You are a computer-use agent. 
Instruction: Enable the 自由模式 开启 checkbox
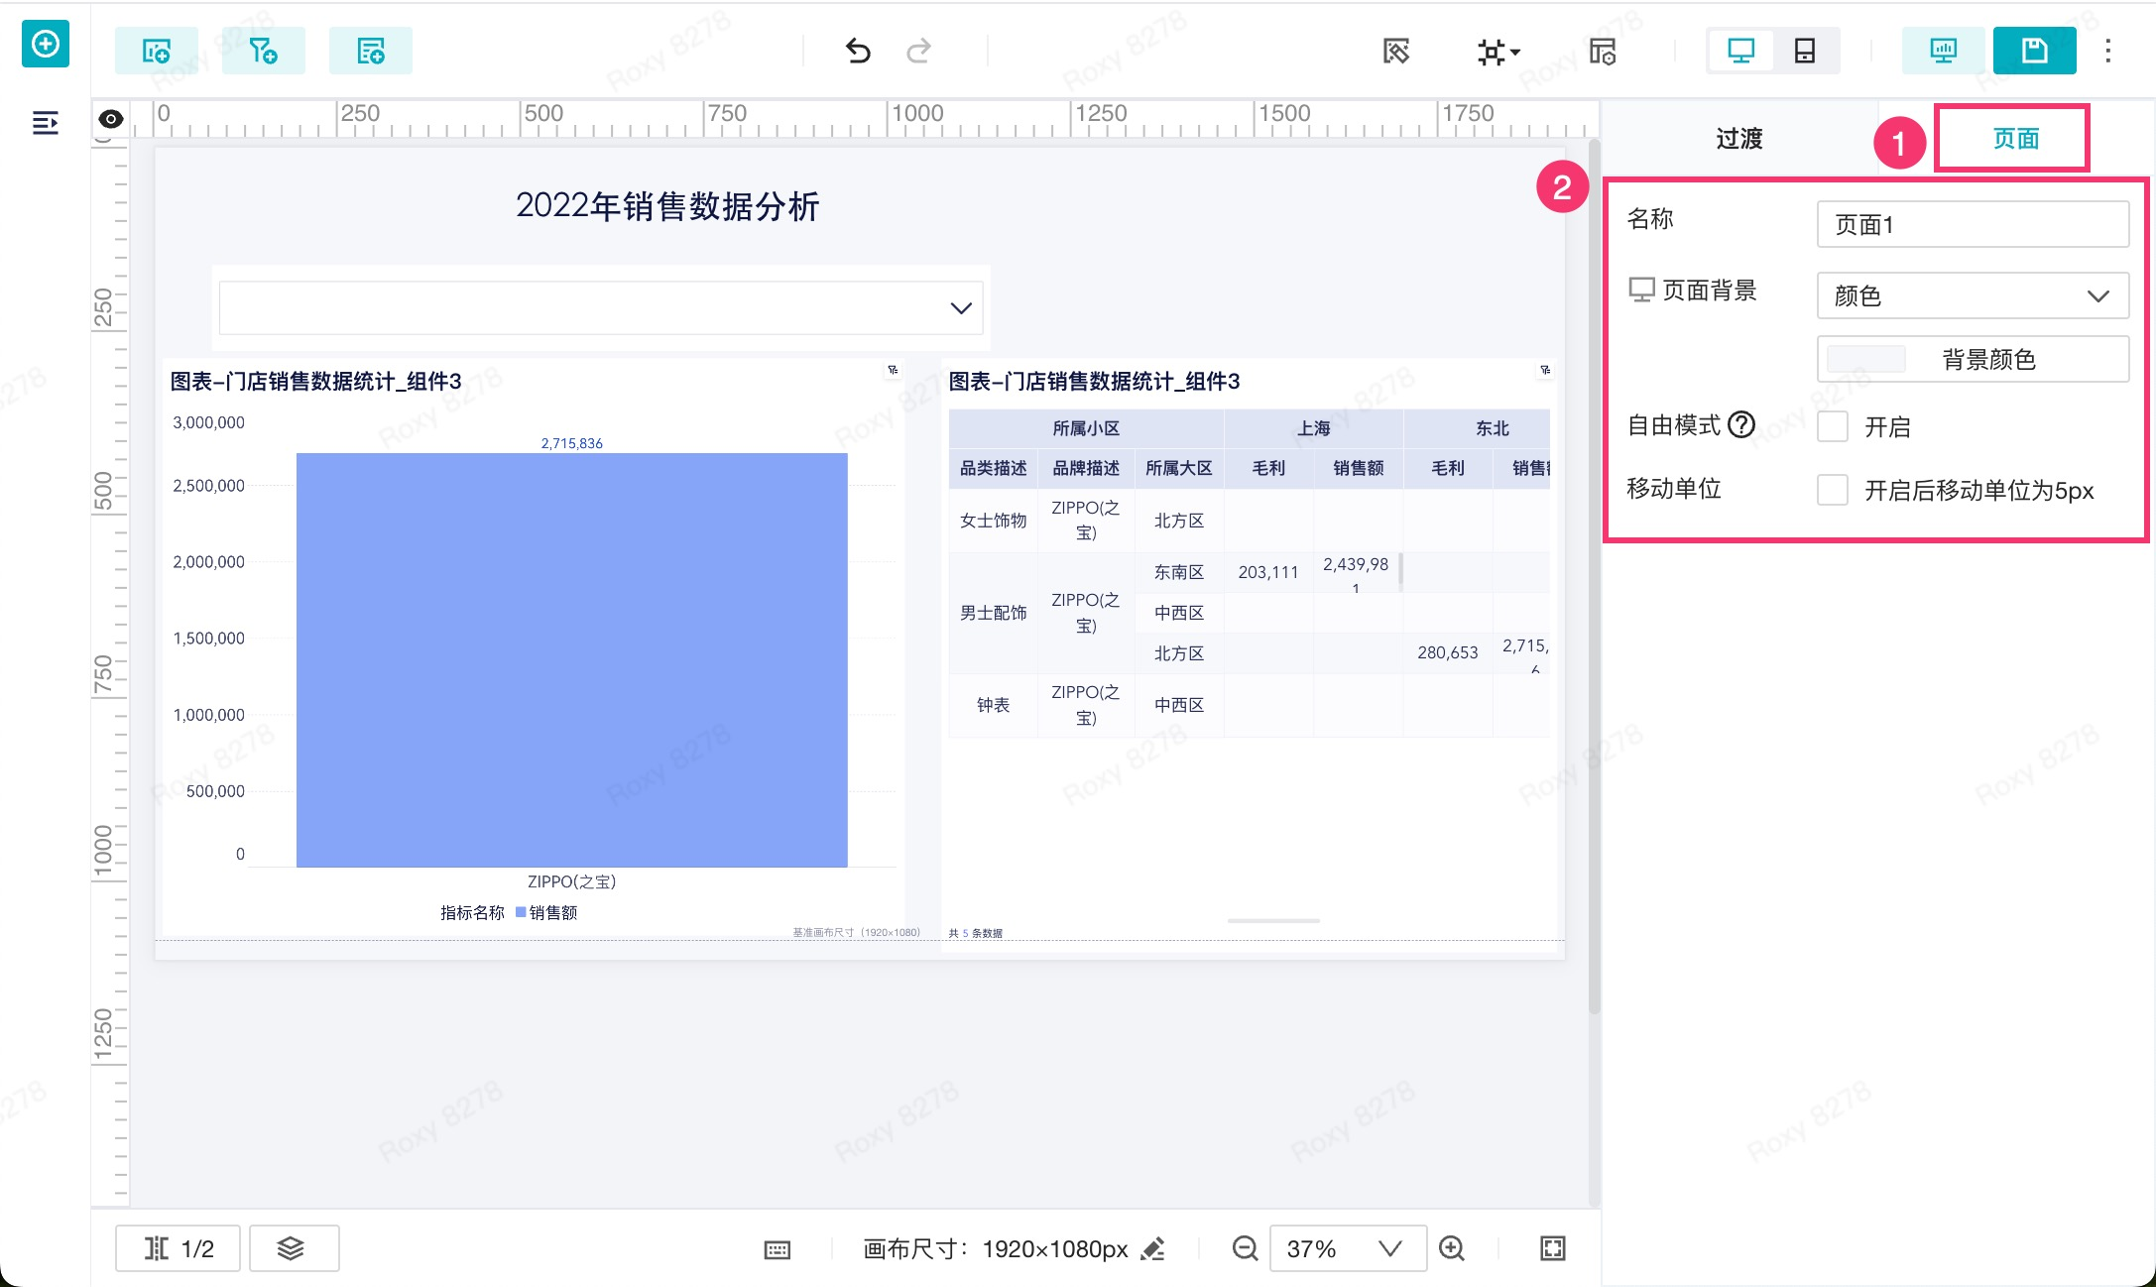1832,426
